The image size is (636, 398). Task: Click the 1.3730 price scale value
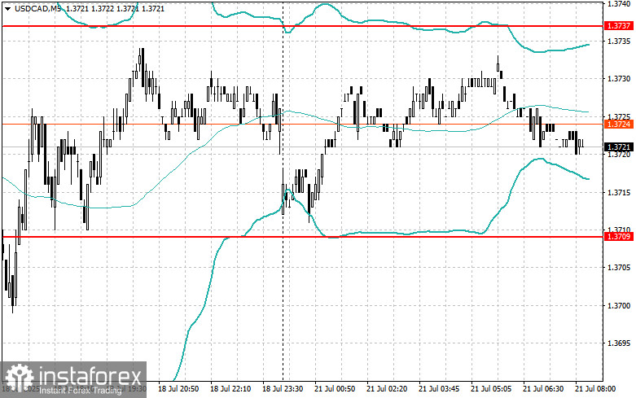tap(618, 79)
